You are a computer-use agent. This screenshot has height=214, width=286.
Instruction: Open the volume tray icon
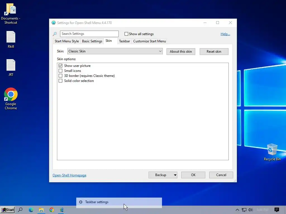tap(251, 210)
